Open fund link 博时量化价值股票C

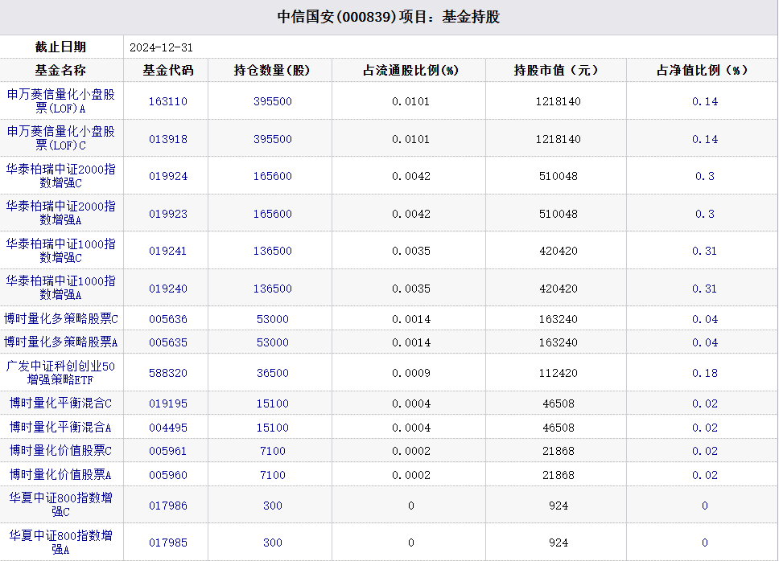(x=61, y=451)
